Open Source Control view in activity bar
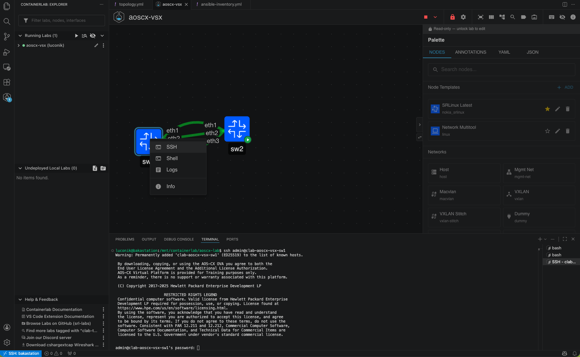 [x=7, y=37]
